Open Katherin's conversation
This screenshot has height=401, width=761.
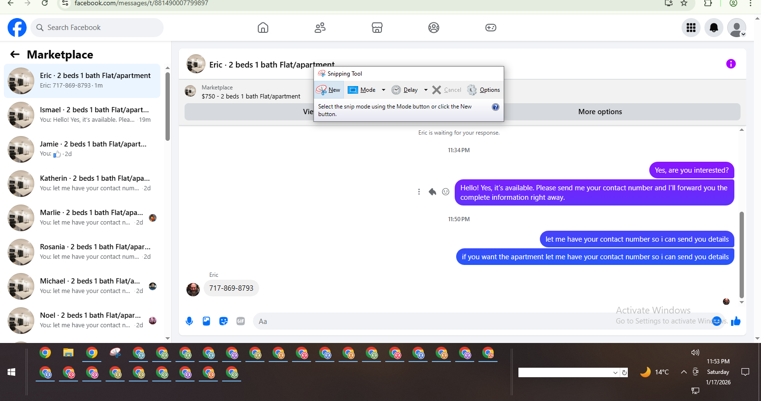[x=82, y=184]
